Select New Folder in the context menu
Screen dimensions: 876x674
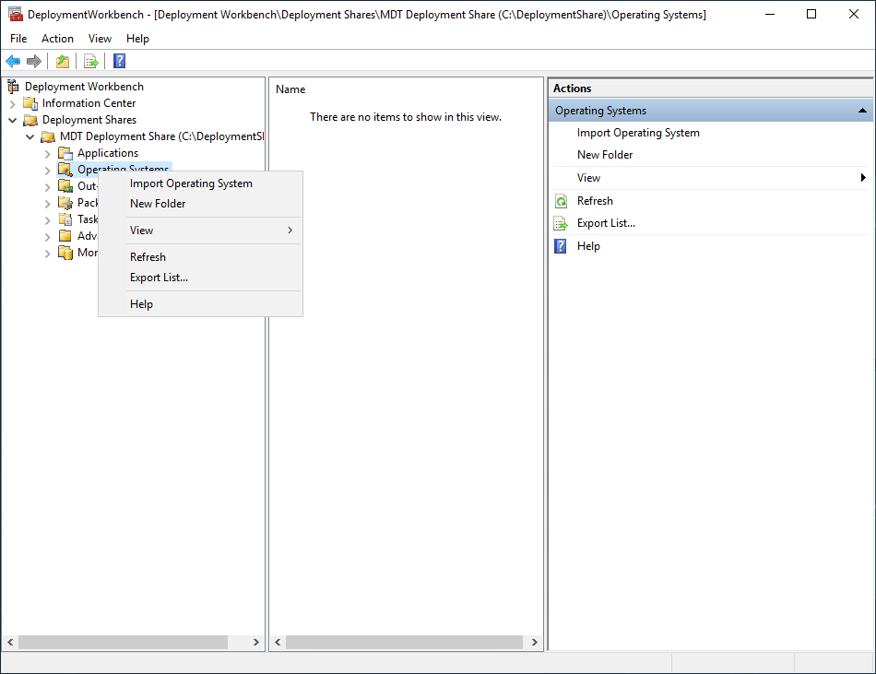158,204
